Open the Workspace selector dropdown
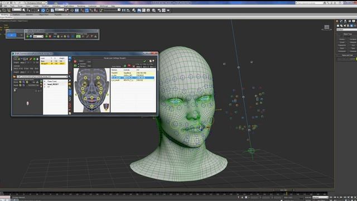 click(x=37, y=3)
